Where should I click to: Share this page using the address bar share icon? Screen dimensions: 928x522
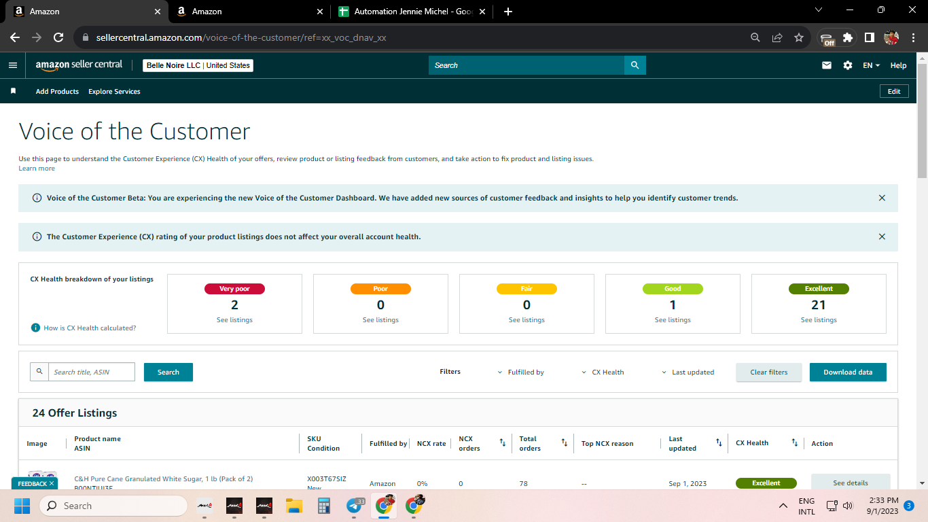777,37
